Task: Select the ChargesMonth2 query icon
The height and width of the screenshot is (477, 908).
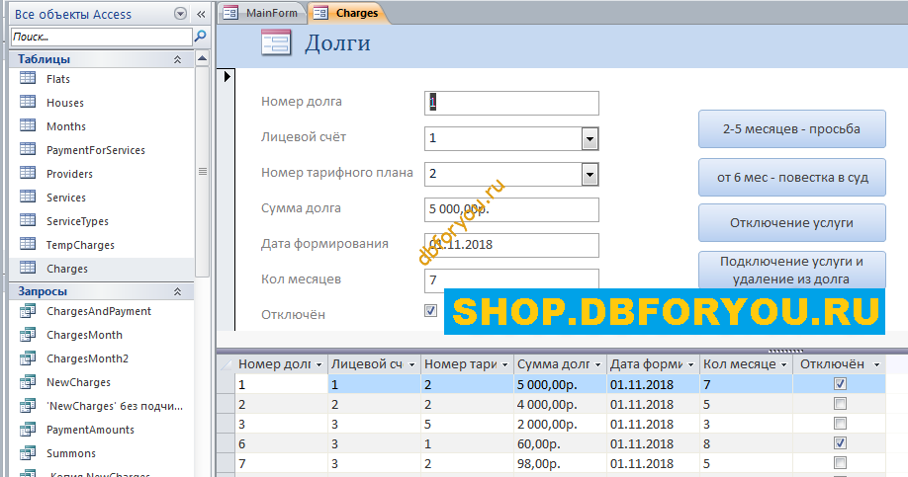Action: [28, 358]
